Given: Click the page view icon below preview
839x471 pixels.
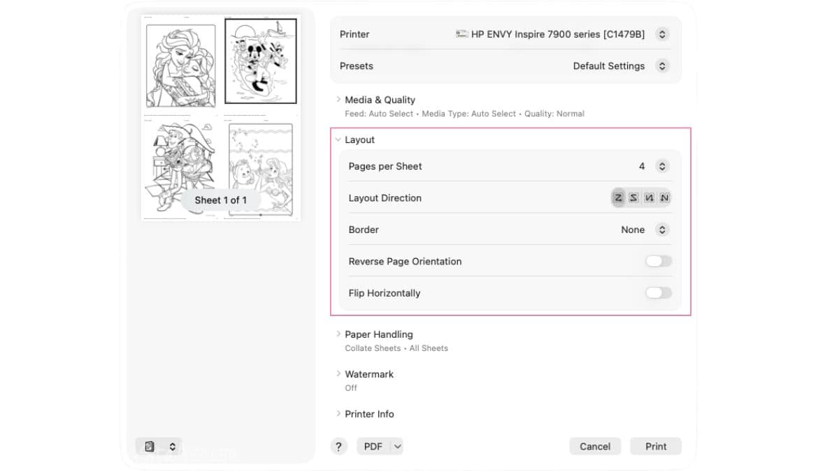Looking at the screenshot, I should pyautogui.click(x=150, y=447).
